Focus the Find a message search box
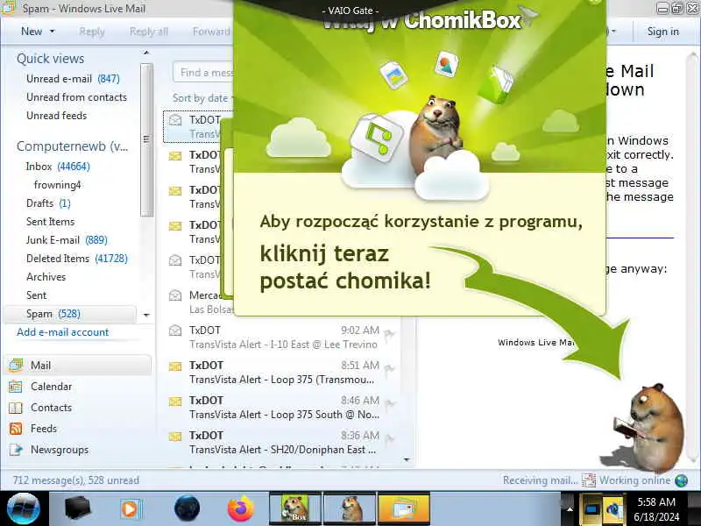701x526 pixels. click(203, 72)
